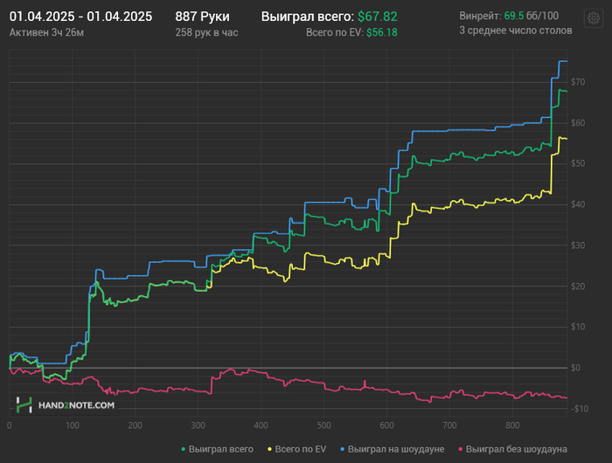Viewport: 612px width, 463px height.
Task: Click the 'Выиграл на шоудауне' legend label
Action: point(396,449)
